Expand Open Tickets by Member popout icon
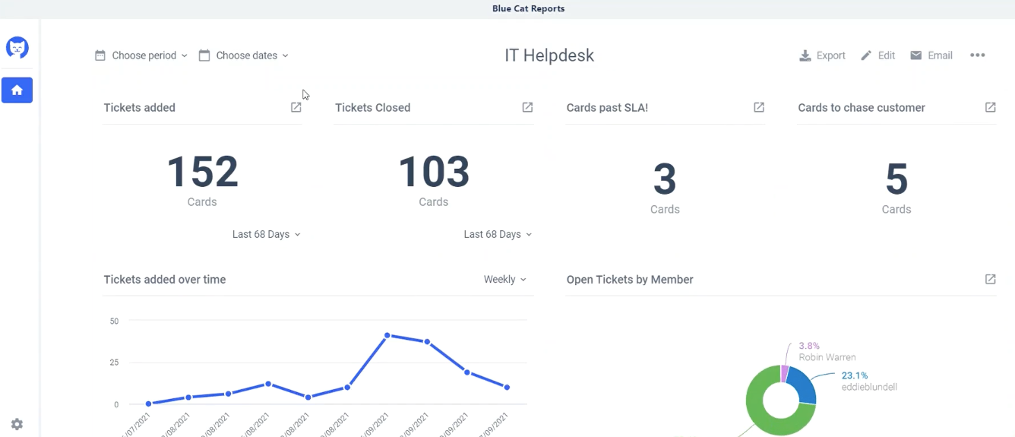1015x437 pixels. pyautogui.click(x=990, y=280)
